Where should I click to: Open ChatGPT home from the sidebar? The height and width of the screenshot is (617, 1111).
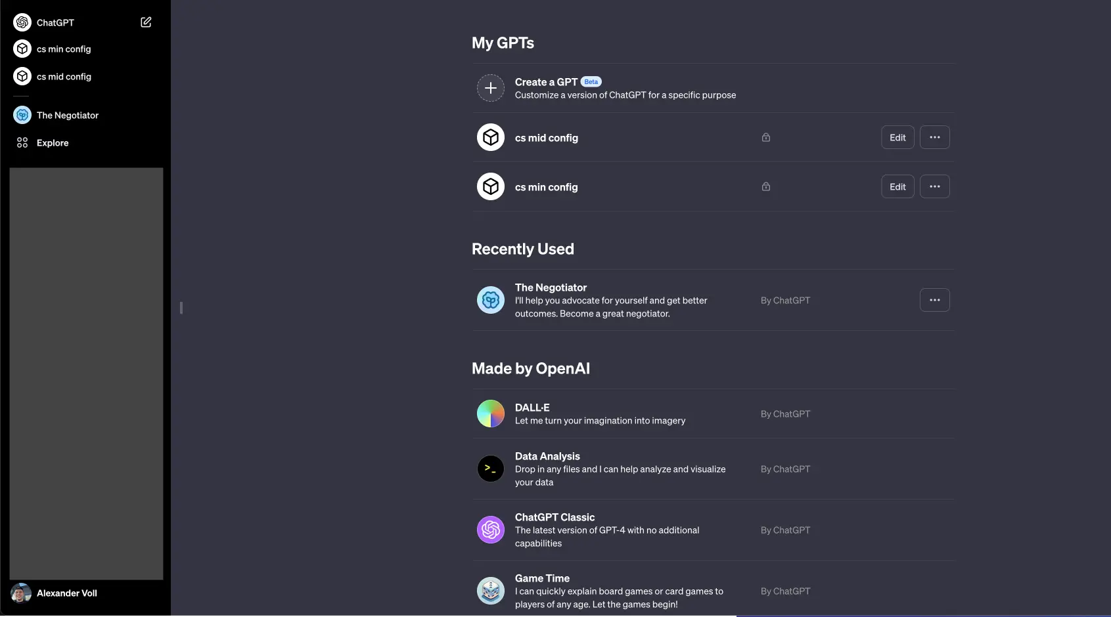tap(55, 22)
